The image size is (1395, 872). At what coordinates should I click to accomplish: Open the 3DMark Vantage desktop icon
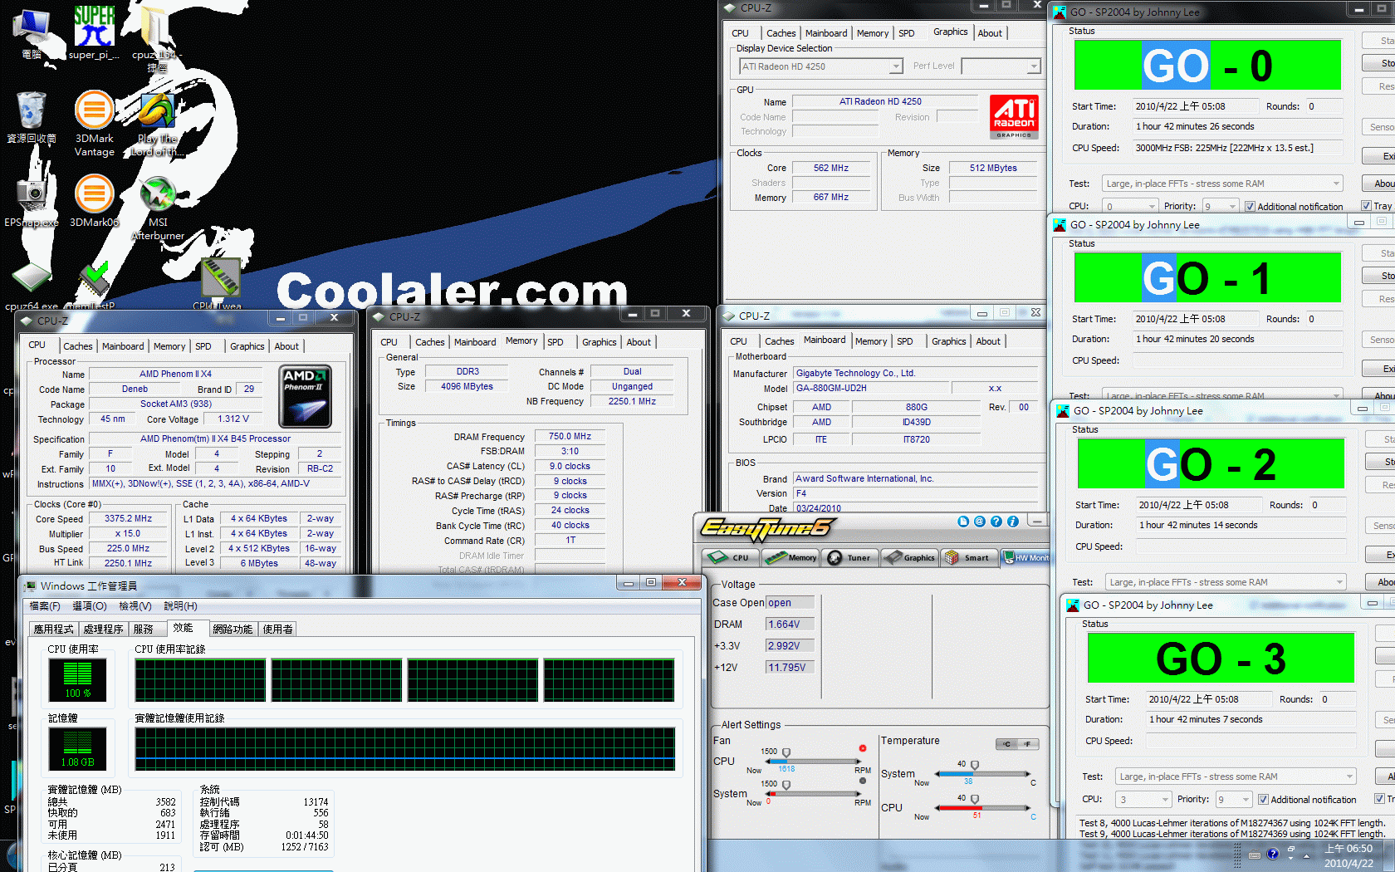(94, 123)
